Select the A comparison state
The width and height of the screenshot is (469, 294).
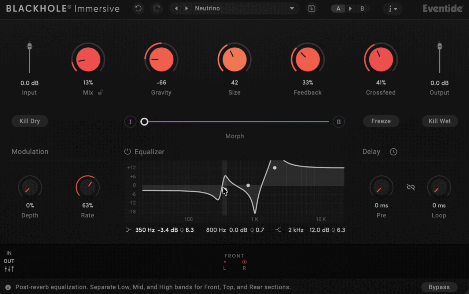(x=338, y=8)
